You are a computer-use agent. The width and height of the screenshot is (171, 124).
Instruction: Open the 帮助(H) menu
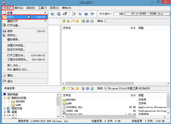point(67,8)
